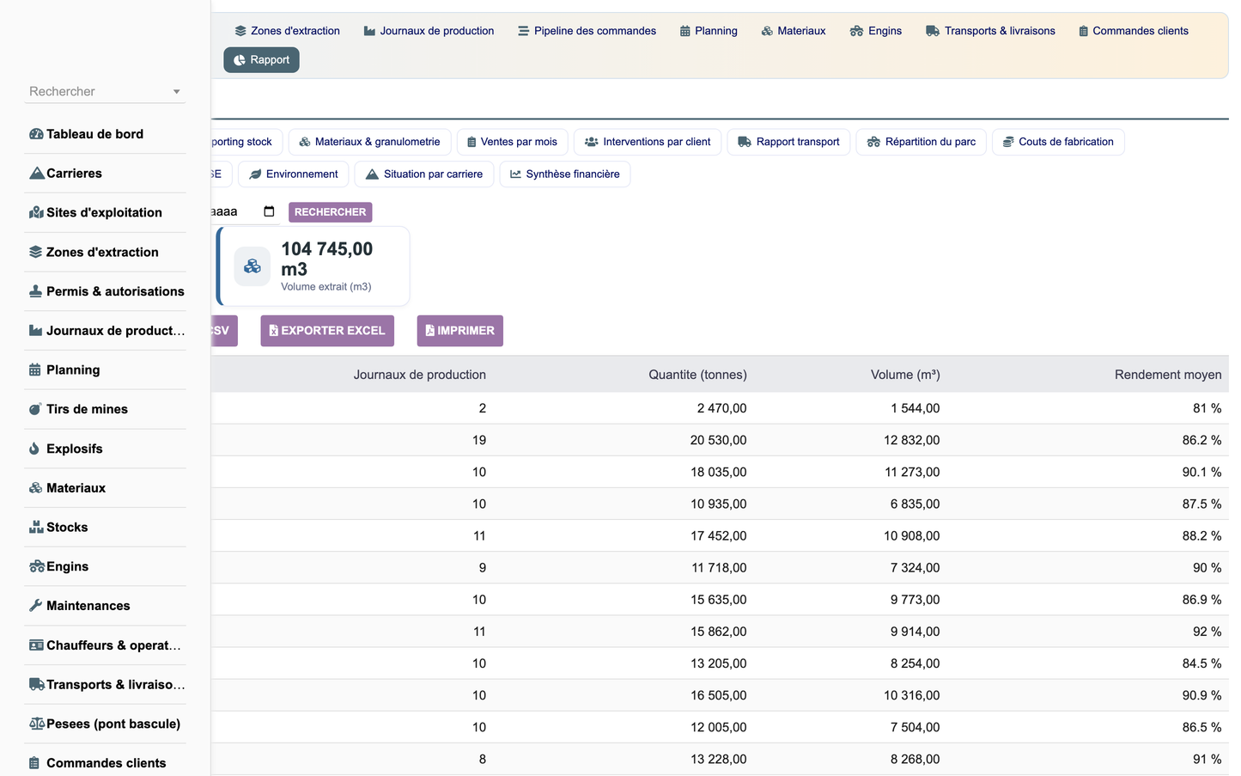
Task: Click the Rapport button
Action: 261,60
